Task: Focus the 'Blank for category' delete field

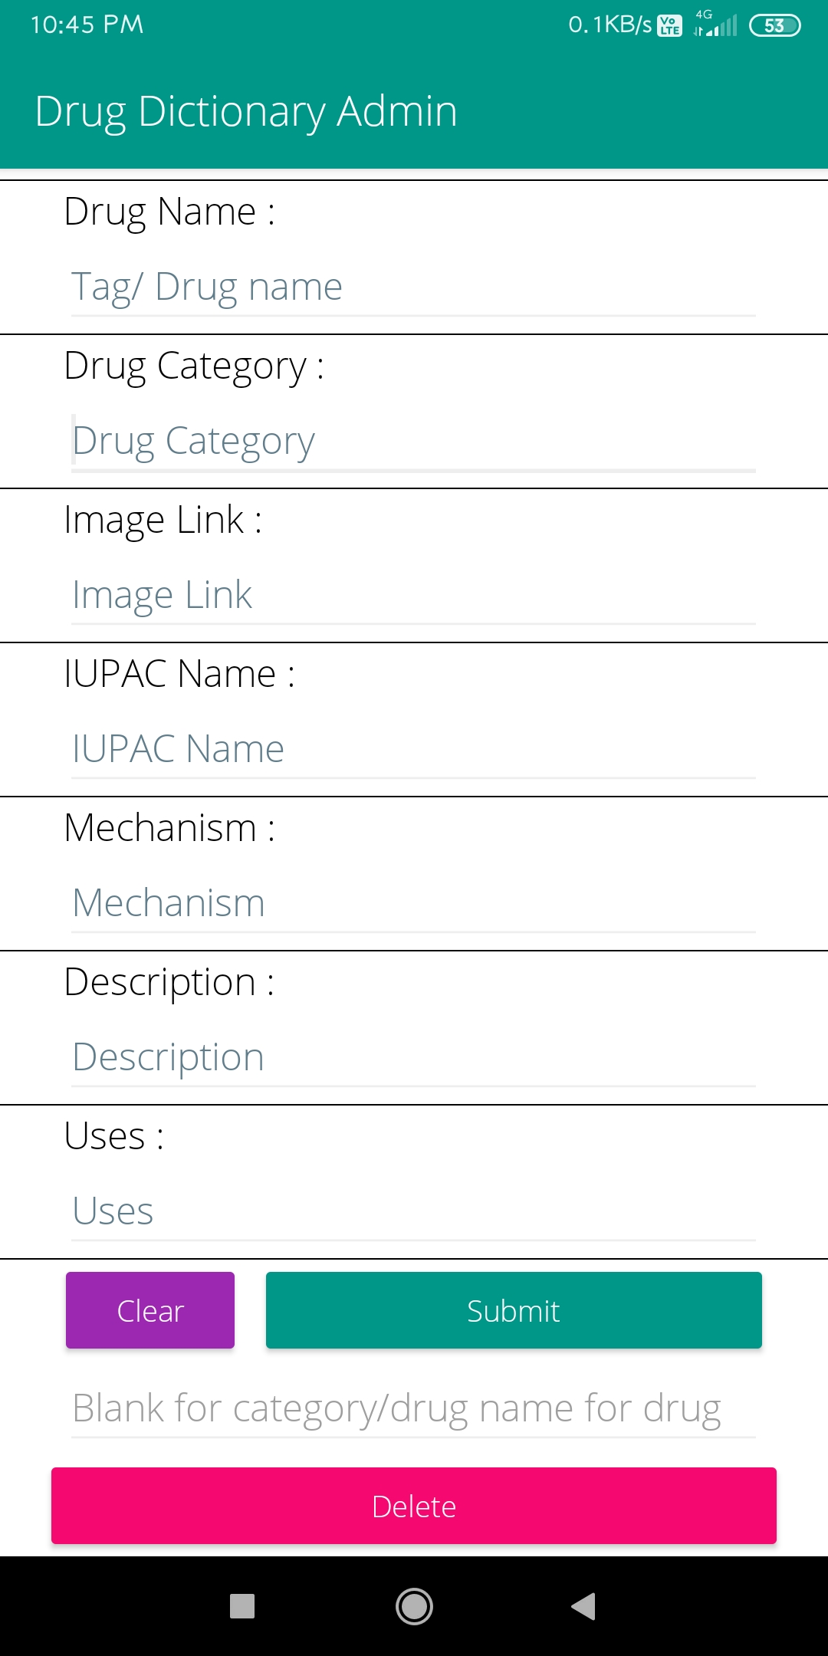Action: point(413,1409)
